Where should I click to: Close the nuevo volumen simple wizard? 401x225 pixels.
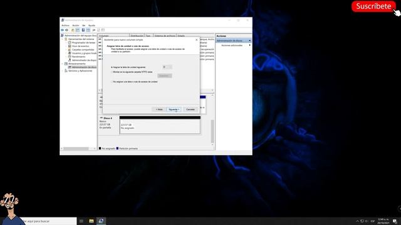(x=196, y=40)
